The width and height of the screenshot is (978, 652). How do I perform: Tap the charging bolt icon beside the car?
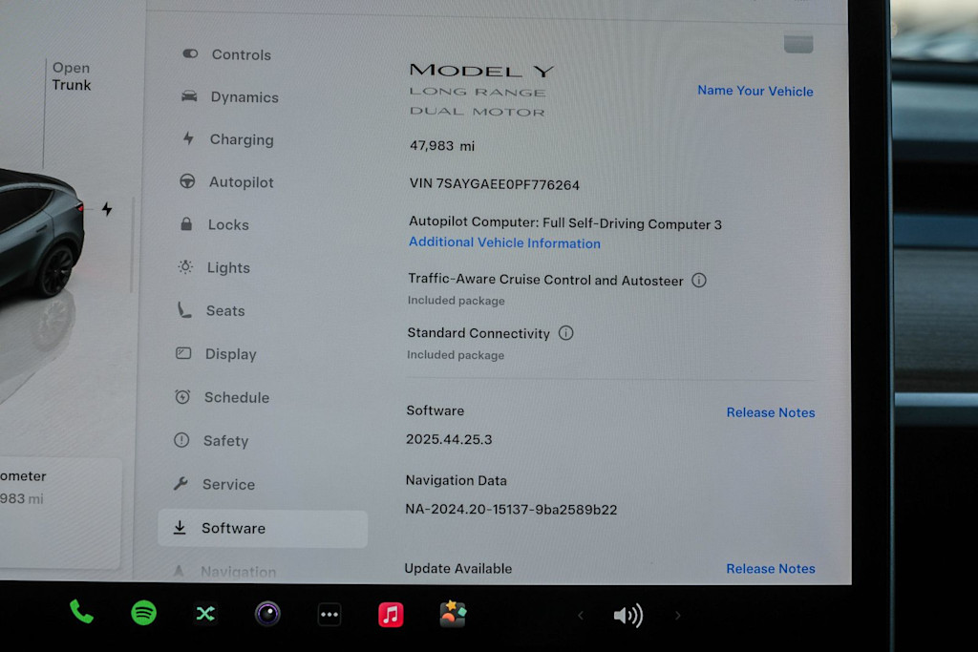[x=107, y=209]
